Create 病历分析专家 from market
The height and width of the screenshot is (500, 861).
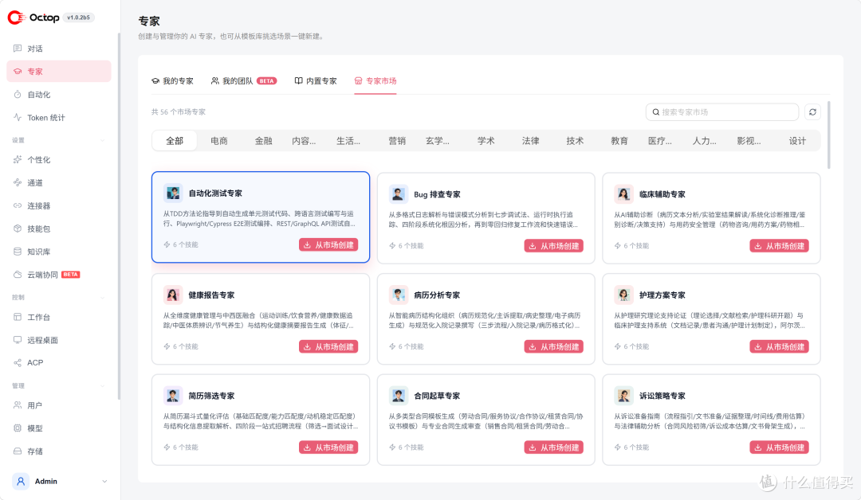coord(553,346)
